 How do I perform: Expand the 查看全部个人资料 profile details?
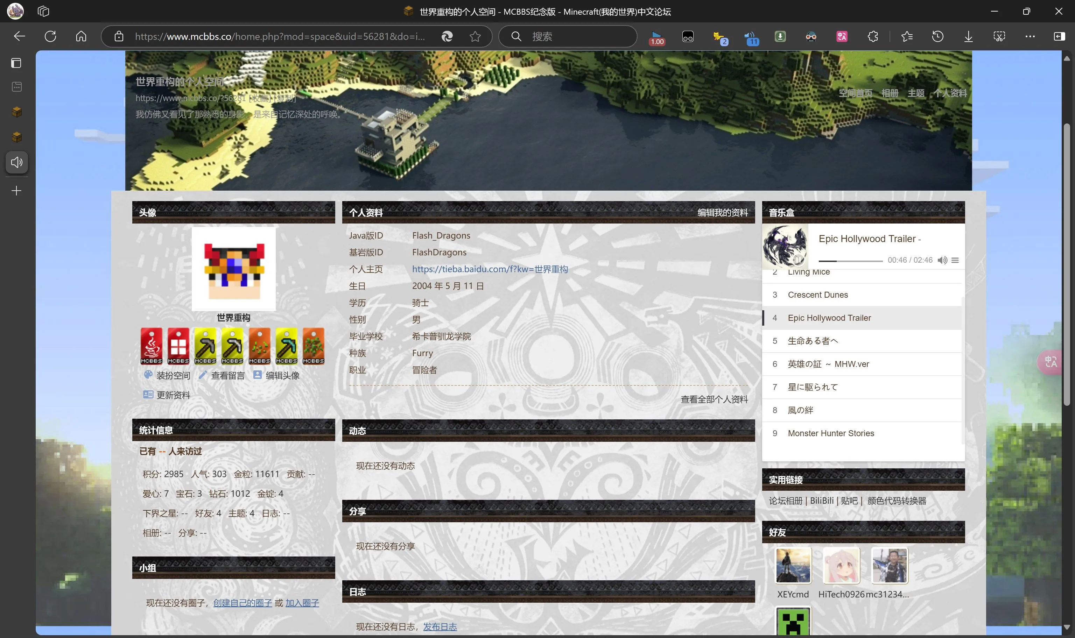point(714,399)
